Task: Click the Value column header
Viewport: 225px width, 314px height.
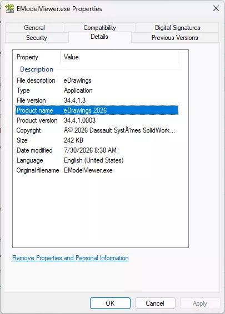Action: point(119,57)
